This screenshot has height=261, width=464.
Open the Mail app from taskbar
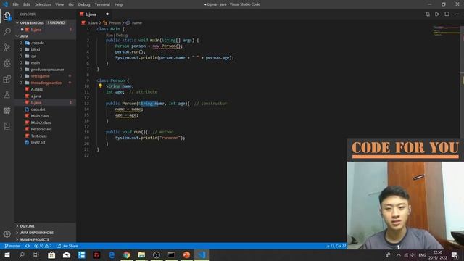point(67,254)
